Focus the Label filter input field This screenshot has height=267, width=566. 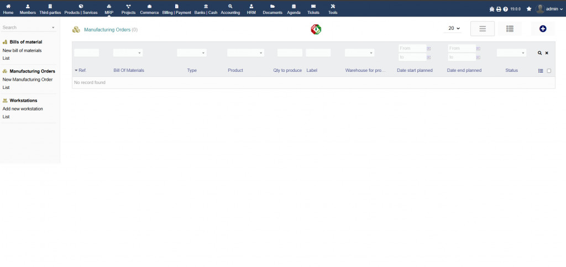[x=318, y=53]
